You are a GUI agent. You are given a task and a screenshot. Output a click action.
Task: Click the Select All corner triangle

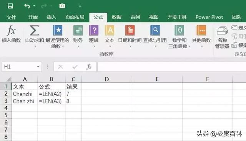click(8, 79)
